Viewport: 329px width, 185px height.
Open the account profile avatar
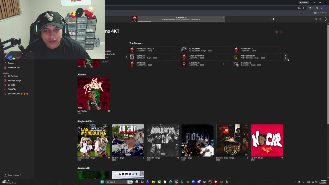tap(325, 19)
